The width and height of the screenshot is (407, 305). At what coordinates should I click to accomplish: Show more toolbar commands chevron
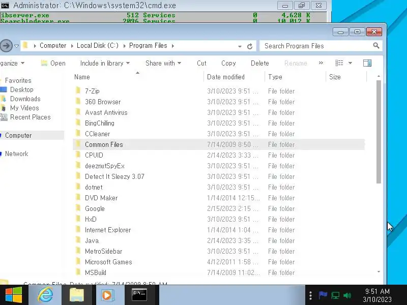tap(321, 63)
